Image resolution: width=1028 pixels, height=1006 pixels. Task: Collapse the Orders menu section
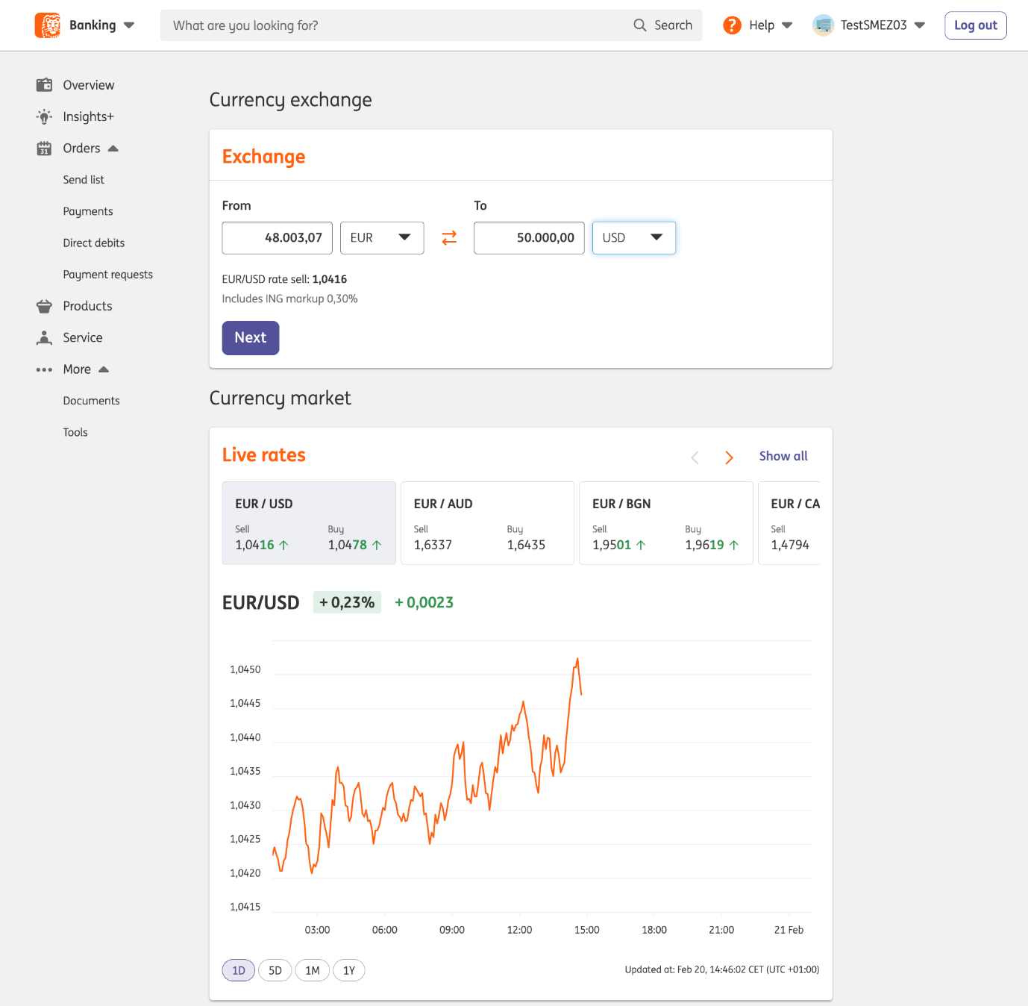click(x=113, y=149)
